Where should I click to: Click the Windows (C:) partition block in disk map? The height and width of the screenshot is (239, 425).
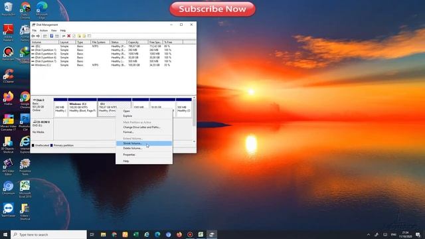[82, 108]
